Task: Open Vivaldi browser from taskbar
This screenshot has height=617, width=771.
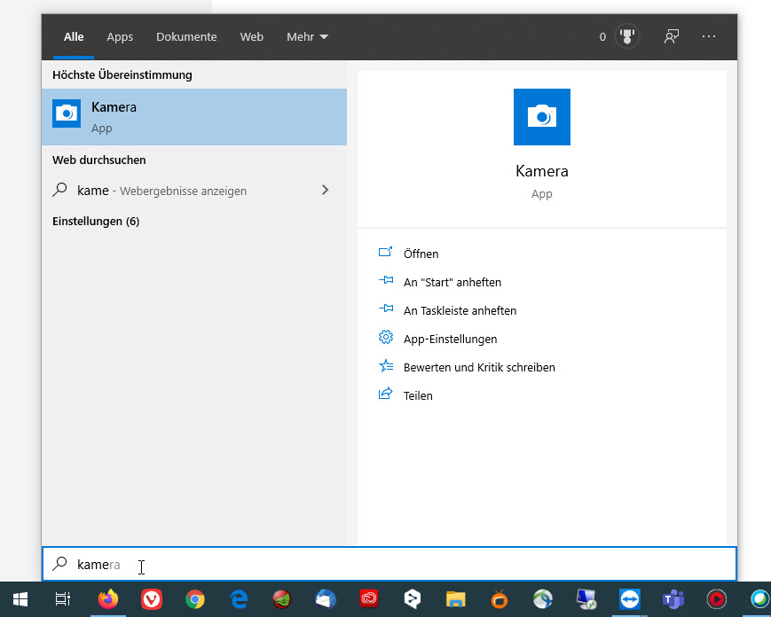Action: point(152,599)
